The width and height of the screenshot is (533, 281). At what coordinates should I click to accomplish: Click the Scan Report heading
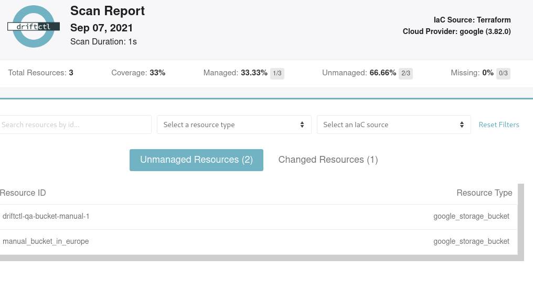pyautogui.click(x=108, y=11)
